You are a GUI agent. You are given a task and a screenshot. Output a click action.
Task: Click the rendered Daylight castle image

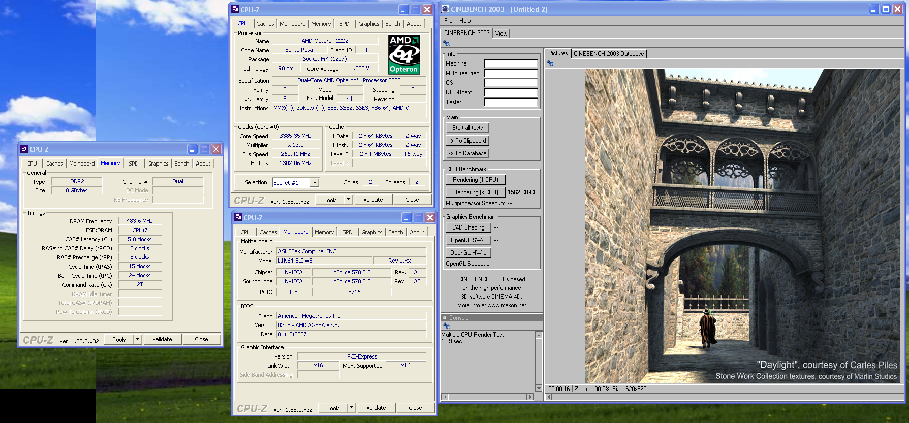point(742,226)
